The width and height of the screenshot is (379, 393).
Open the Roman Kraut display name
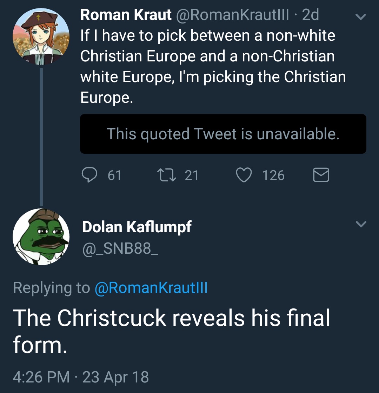(126, 14)
